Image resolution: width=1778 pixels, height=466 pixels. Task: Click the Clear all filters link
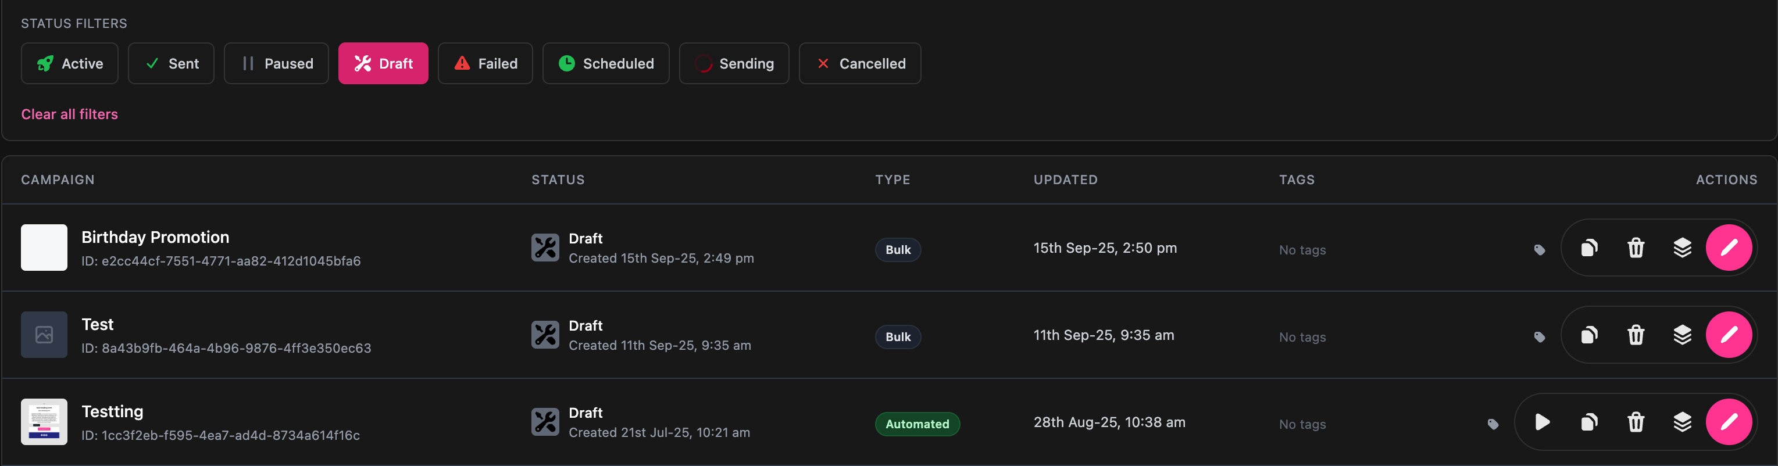point(70,114)
